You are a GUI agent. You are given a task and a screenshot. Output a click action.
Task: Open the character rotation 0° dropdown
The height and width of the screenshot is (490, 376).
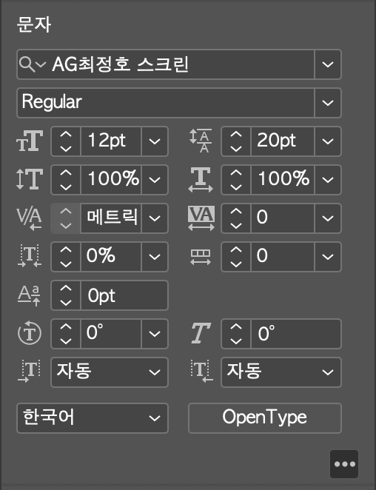155,333
